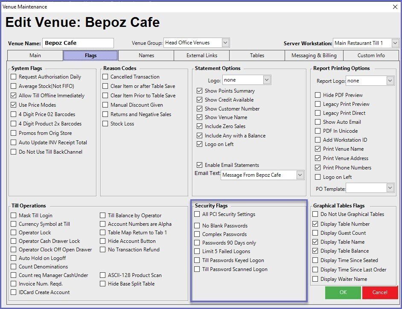Click the green OK button
402x309 pixels.
point(343,292)
